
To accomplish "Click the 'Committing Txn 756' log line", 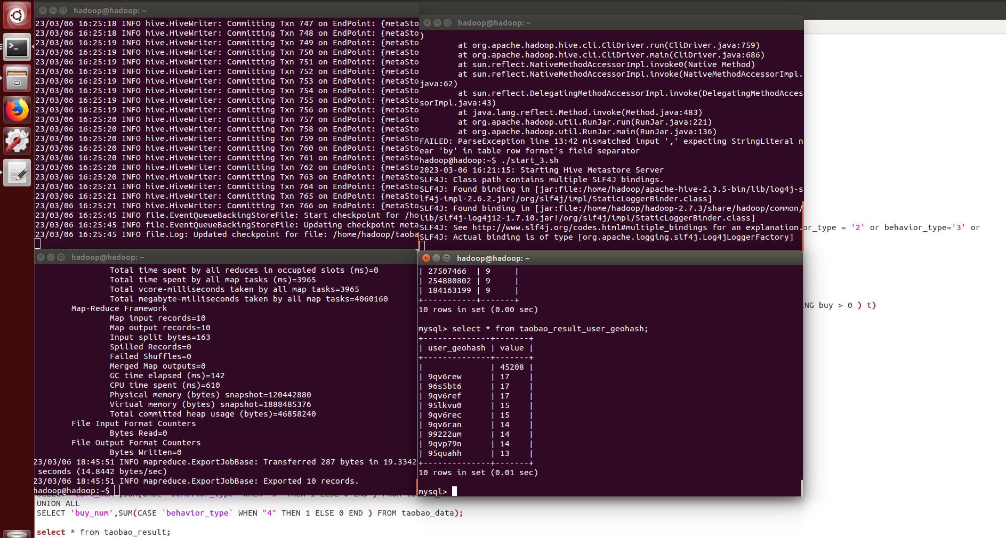I will click(x=227, y=110).
